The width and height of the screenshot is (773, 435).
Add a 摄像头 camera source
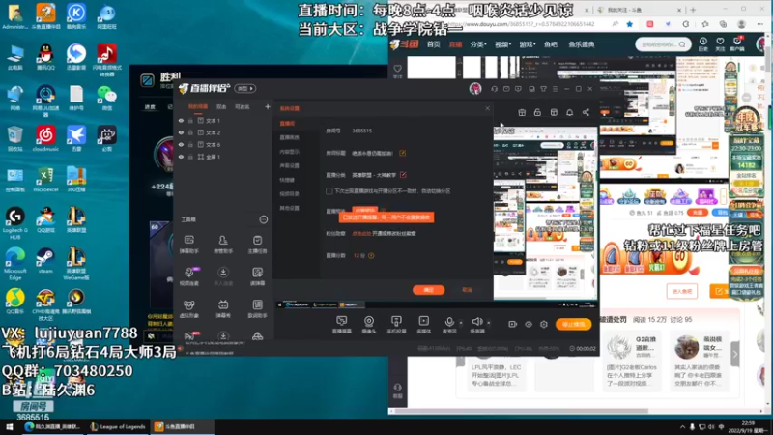[x=369, y=325]
